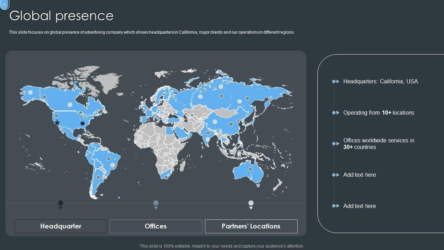Select the Partners' Locations legend box
The width and height of the screenshot is (444, 250).
[251, 226]
